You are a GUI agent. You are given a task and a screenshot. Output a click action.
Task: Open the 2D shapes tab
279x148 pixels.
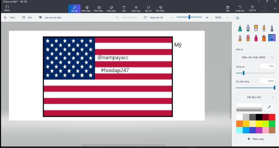[x=87, y=8]
